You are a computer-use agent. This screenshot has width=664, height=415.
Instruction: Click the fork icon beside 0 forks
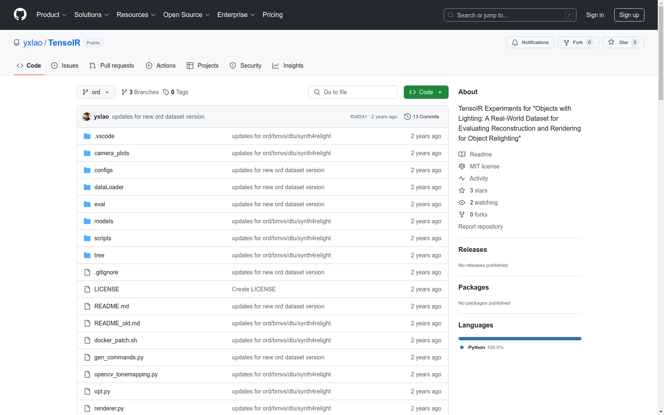462,215
